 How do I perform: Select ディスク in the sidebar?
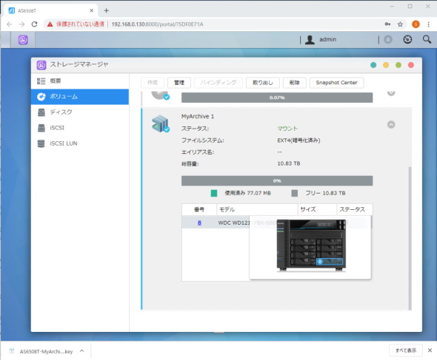point(80,112)
